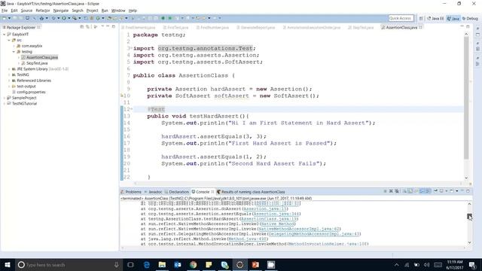
Task: Switch to the Javadoc tab
Action: point(153,192)
